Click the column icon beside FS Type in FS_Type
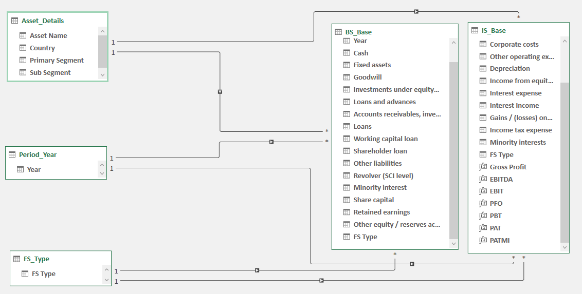The height and width of the screenshot is (294, 582). [25, 273]
